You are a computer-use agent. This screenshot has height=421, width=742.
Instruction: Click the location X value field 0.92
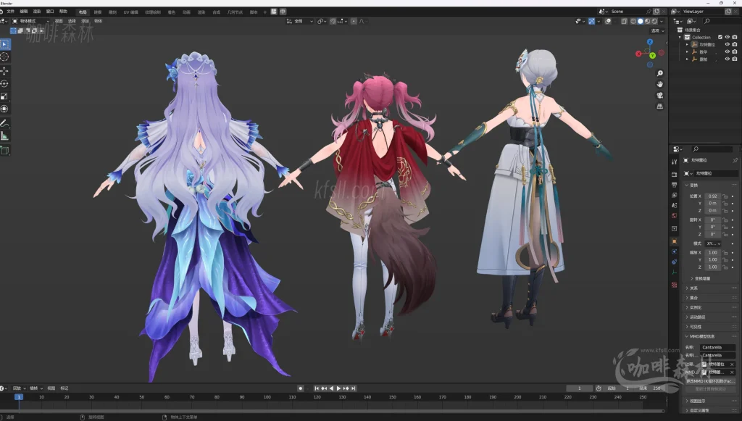tap(713, 196)
